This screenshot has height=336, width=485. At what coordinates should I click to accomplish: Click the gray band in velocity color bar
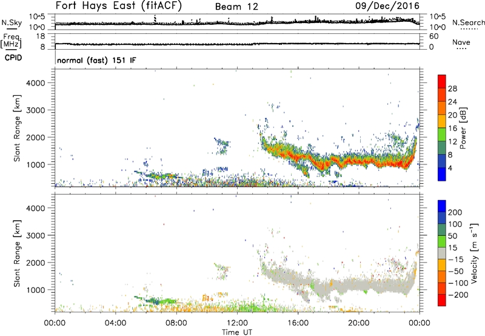point(442,253)
